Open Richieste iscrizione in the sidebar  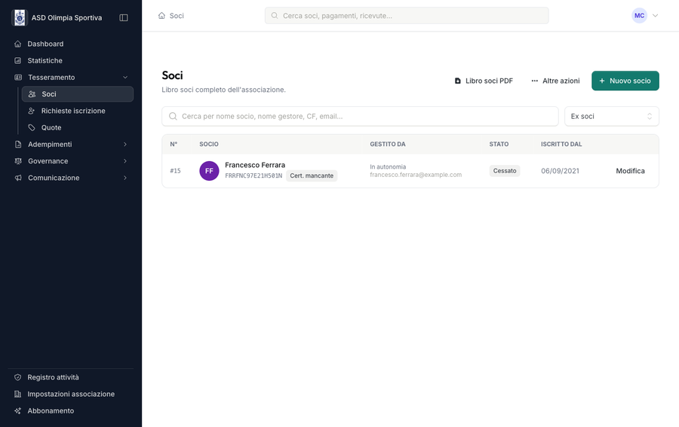click(x=73, y=111)
